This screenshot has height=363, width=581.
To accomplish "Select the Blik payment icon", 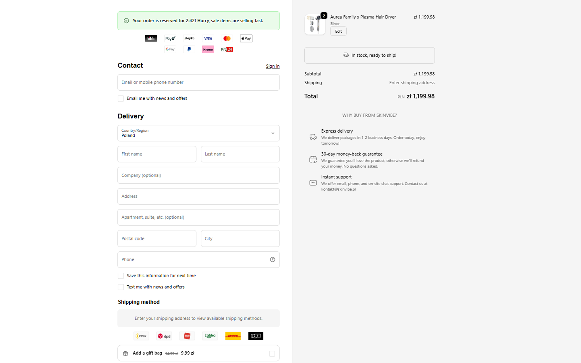I will (150, 38).
